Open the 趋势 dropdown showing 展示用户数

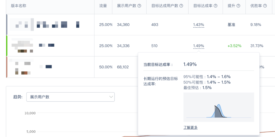tap(70, 97)
